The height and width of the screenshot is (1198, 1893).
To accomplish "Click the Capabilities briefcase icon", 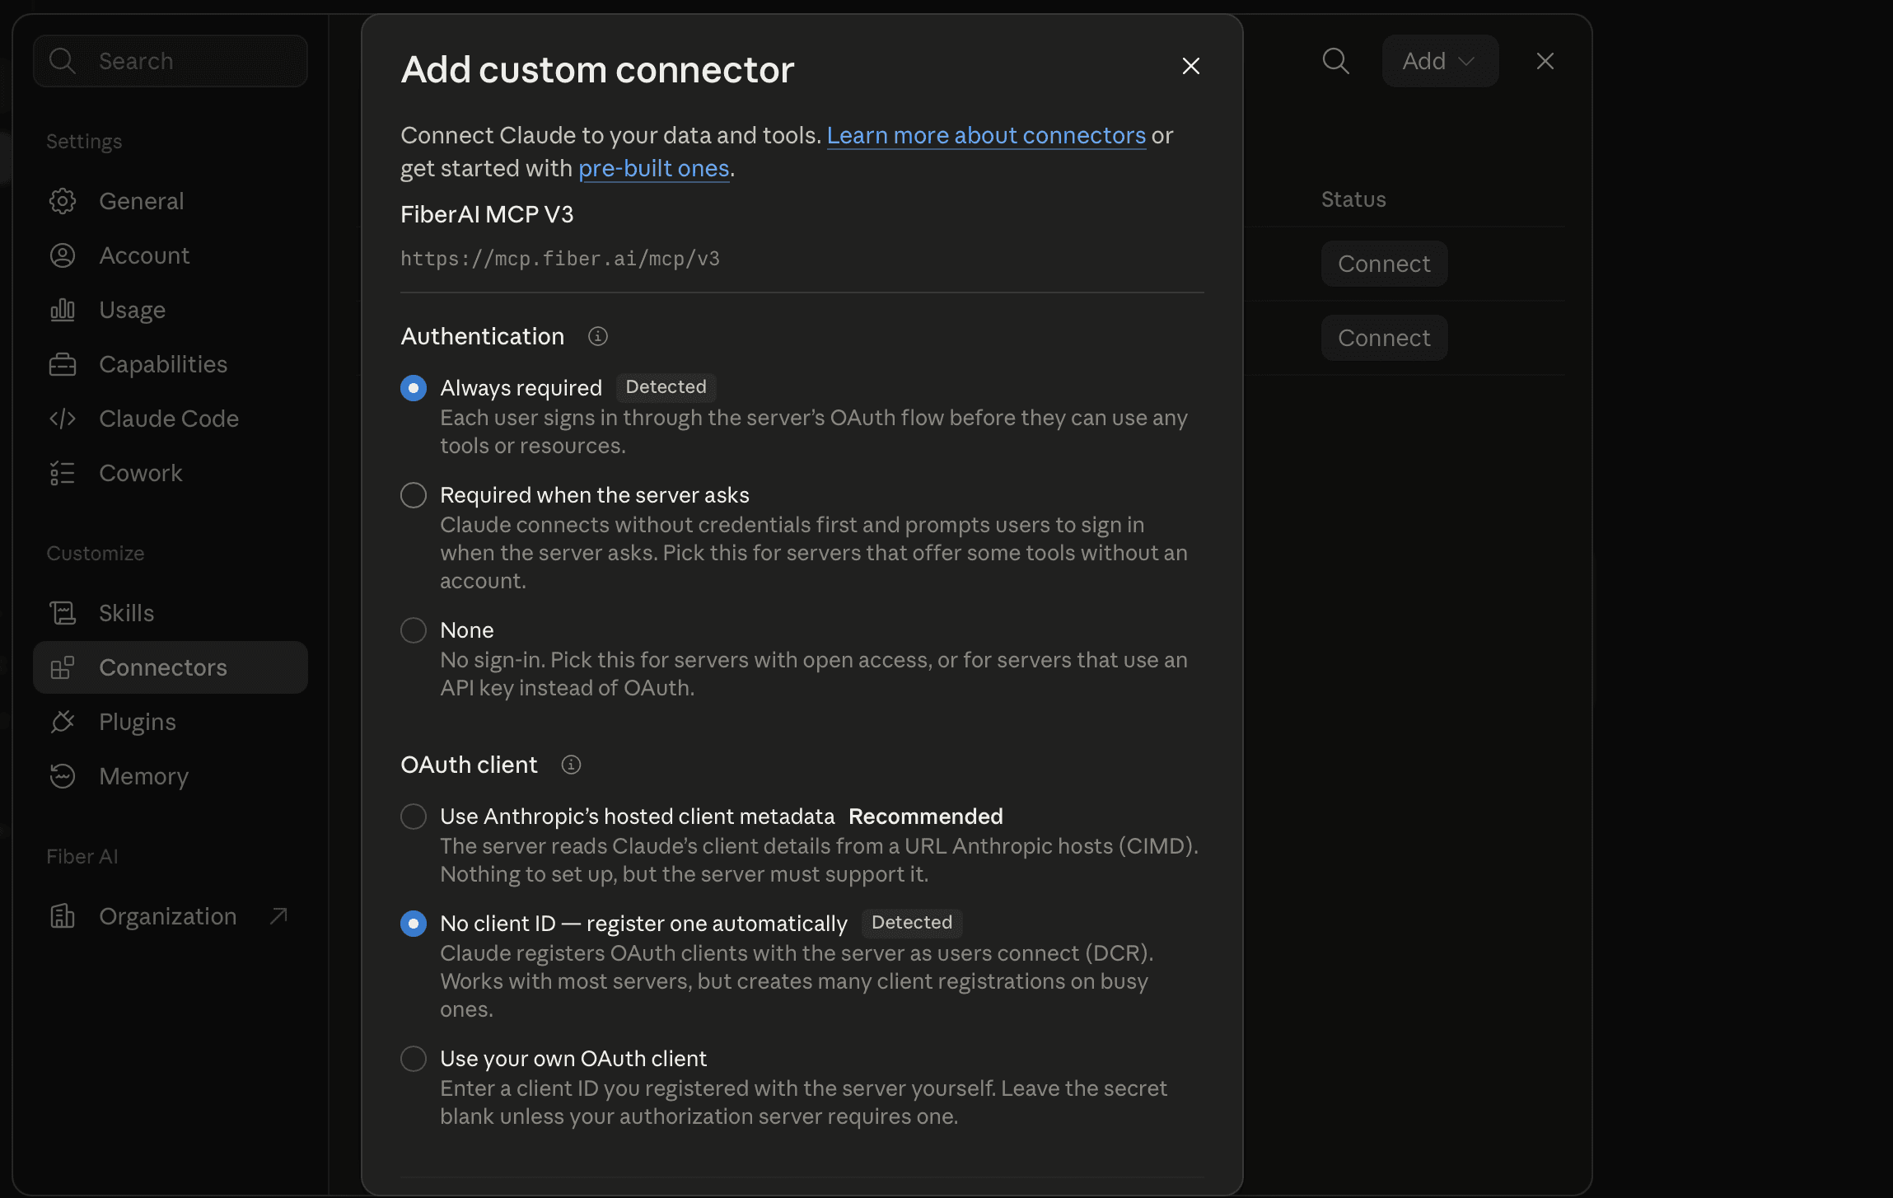I will coord(63,364).
